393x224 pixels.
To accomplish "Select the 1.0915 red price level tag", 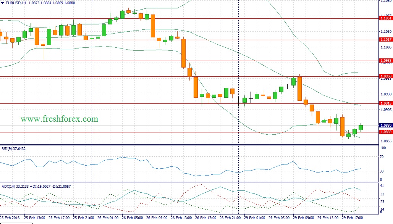I will click(x=385, y=103).
